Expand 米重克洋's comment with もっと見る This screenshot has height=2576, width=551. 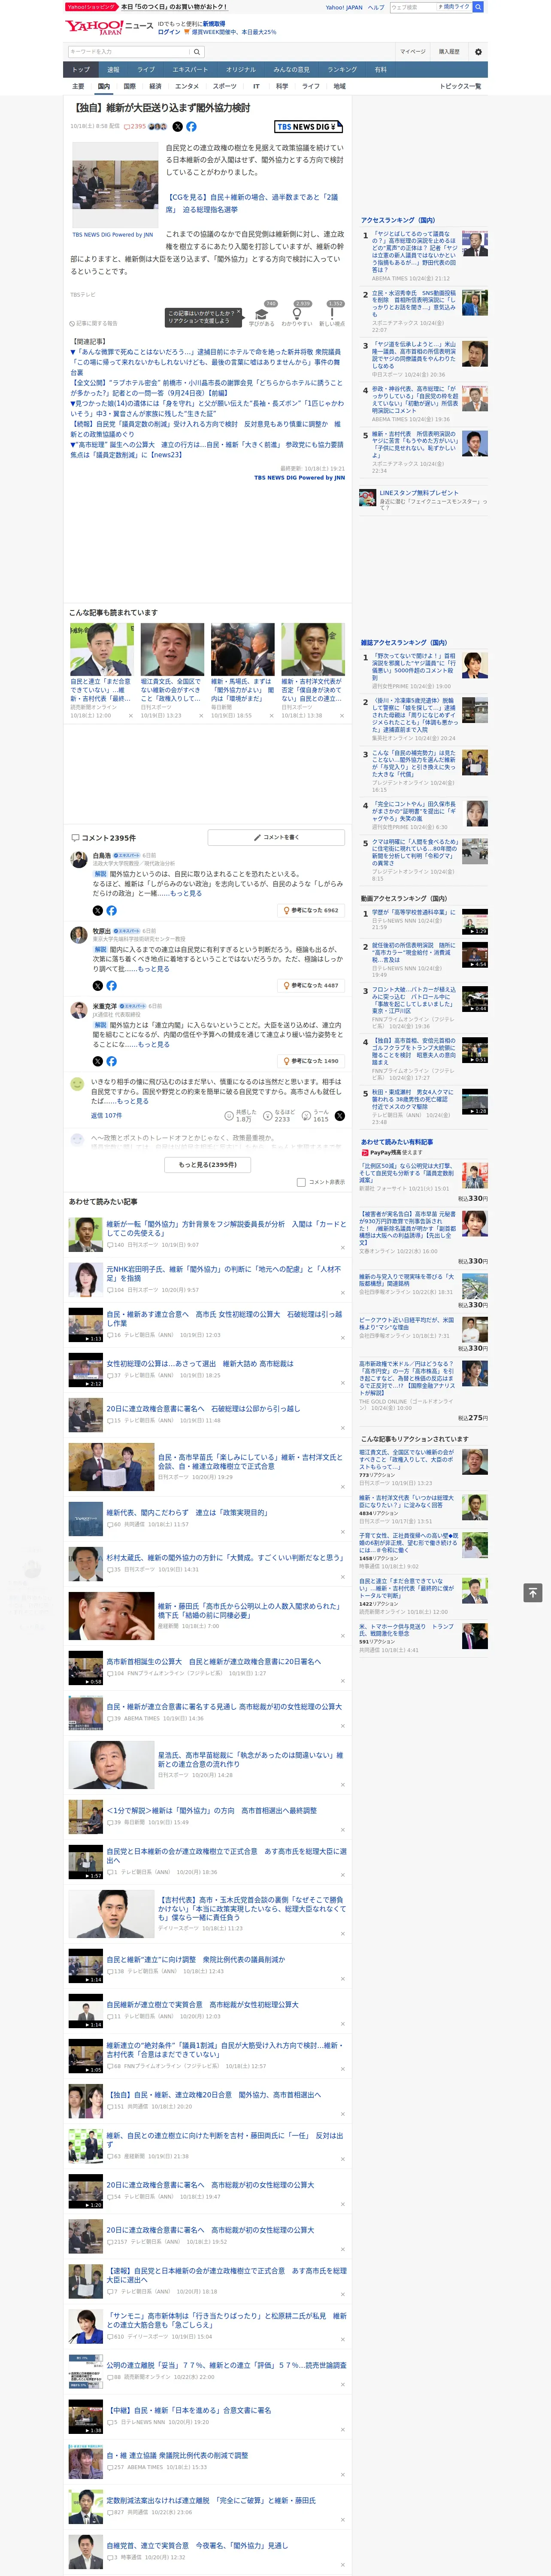point(153,1044)
